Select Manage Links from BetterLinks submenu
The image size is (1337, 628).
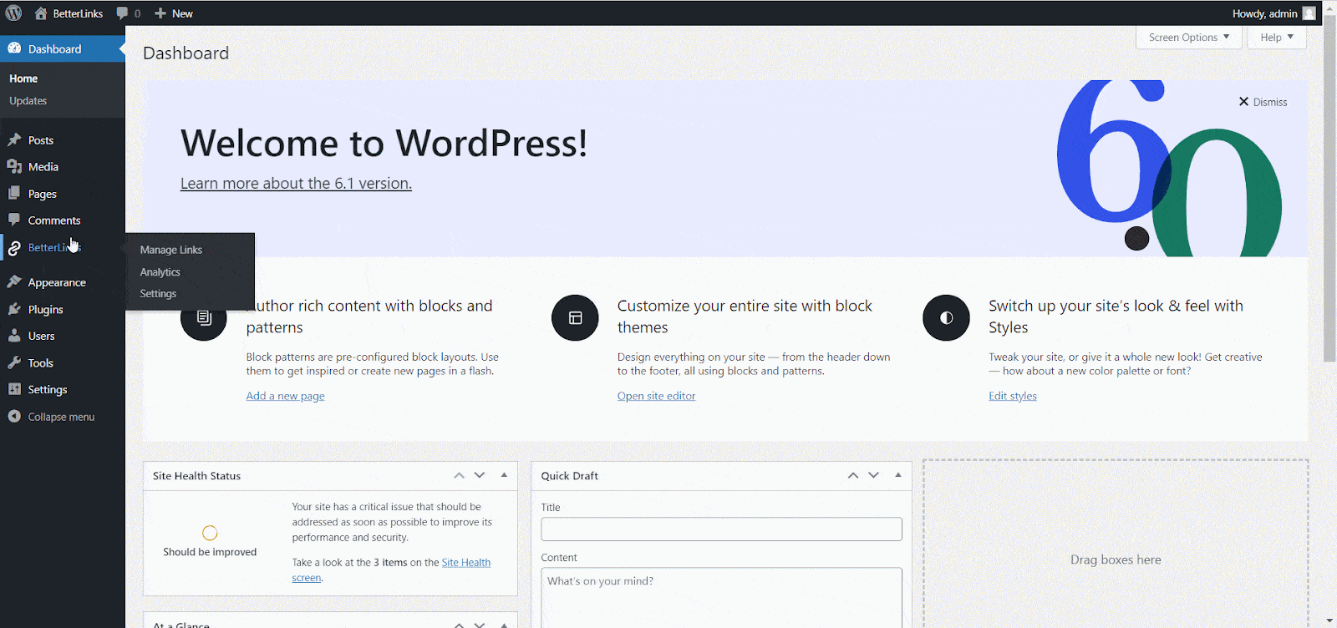coord(171,250)
